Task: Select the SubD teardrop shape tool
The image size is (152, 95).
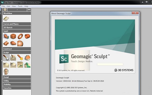Action: (13, 43)
